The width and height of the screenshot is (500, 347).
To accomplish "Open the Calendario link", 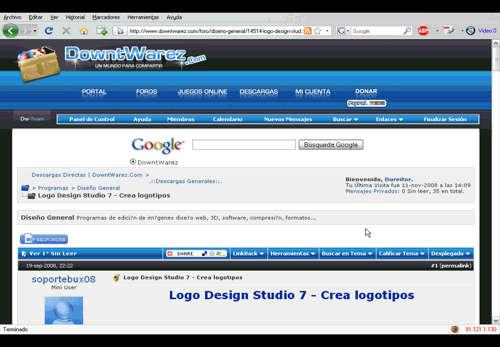I will click(x=228, y=119).
